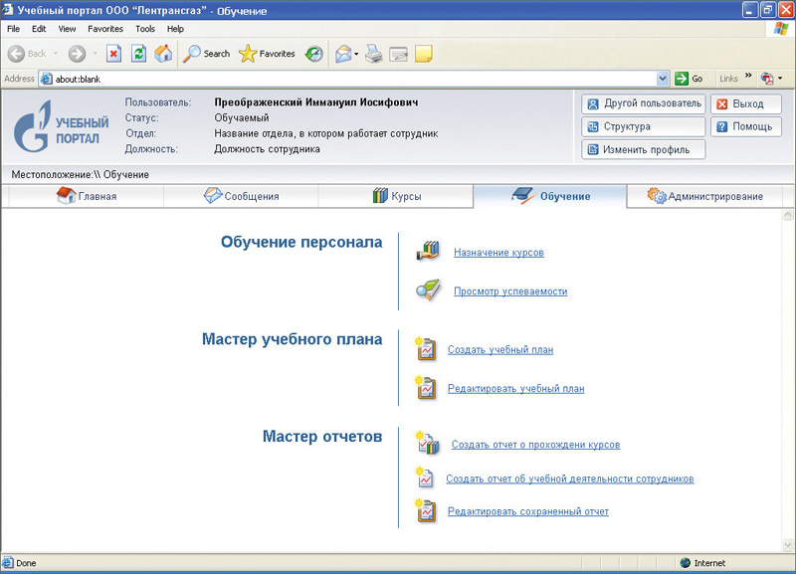796x574 pixels.
Task: Click the icon beside Назначение курсов
Action: point(427,252)
